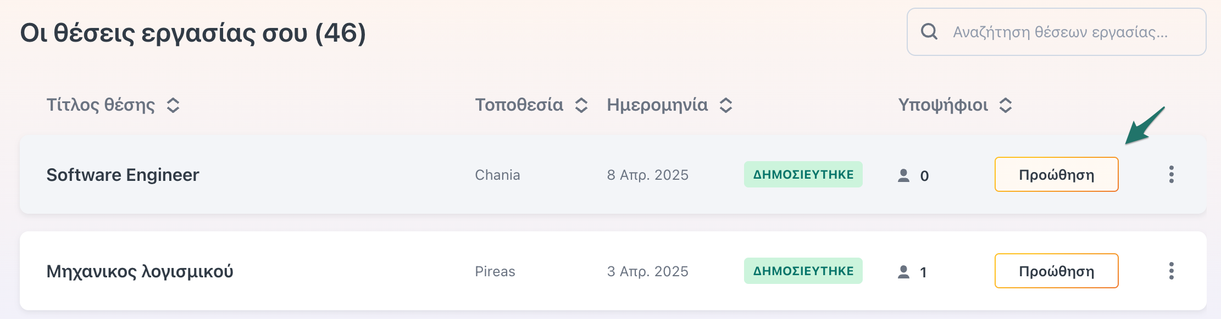Click the Υποψήφιοι column header label
Viewport: 1221px width, 319px height.
point(943,105)
